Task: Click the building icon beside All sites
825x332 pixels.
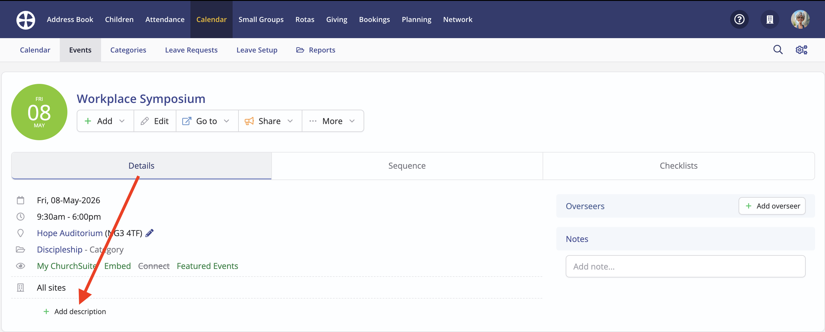Action: coord(21,287)
